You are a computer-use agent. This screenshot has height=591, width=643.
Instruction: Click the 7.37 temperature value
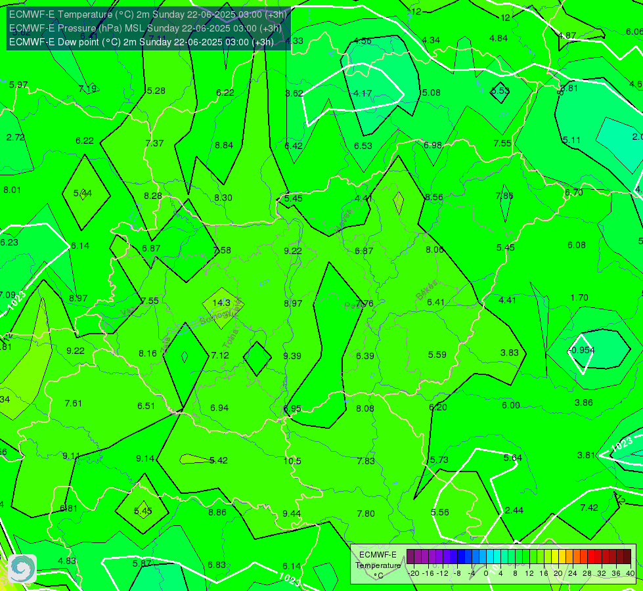pos(154,143)
